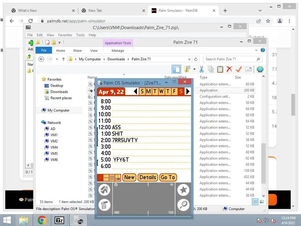The height and width of the screenshot is (226, 301).
Task: Click the red X Delete icon
Action: point(229,69)
